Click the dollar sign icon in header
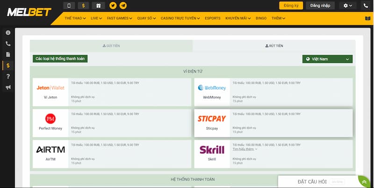Viewport: 374px width, 188px height. point(83,6)
